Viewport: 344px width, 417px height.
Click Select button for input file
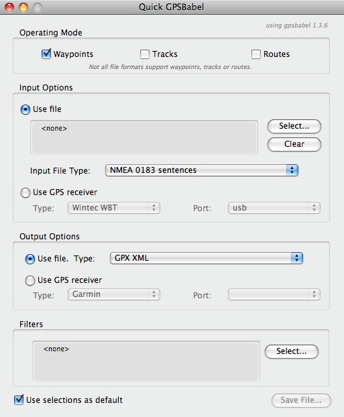click(x=294, y=126)
